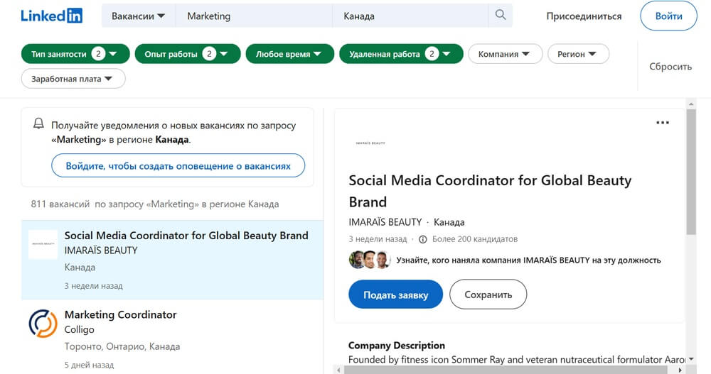Screen dimensions: 711x374
Task: Open the Заработная плата filter dropdown
Action: (73, 79)
